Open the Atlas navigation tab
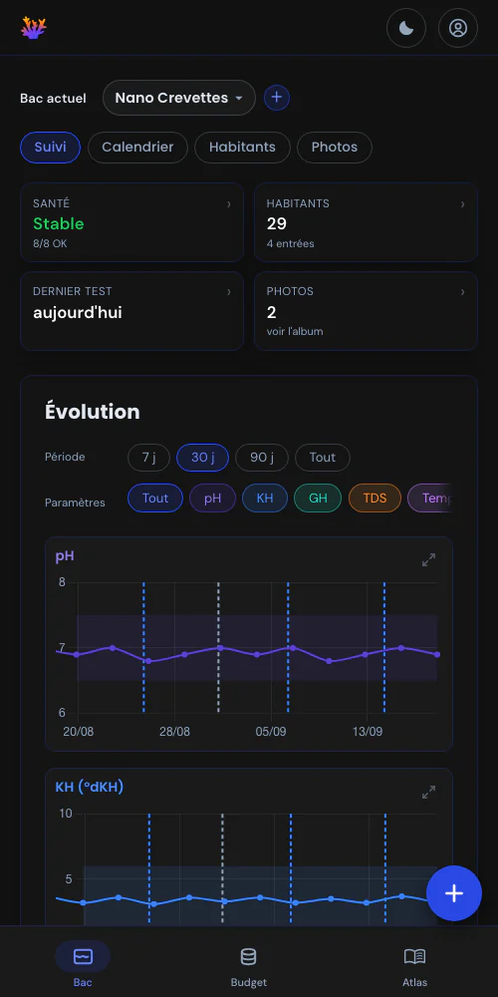The height and width of the screenshot is (997, 498). click(414, 964)
